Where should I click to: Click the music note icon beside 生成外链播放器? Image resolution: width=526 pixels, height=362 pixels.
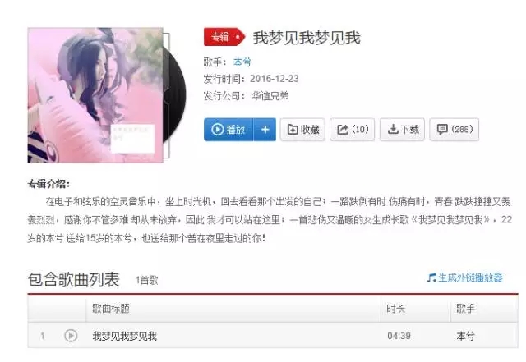pyautogui.click(x=431, y=277)
